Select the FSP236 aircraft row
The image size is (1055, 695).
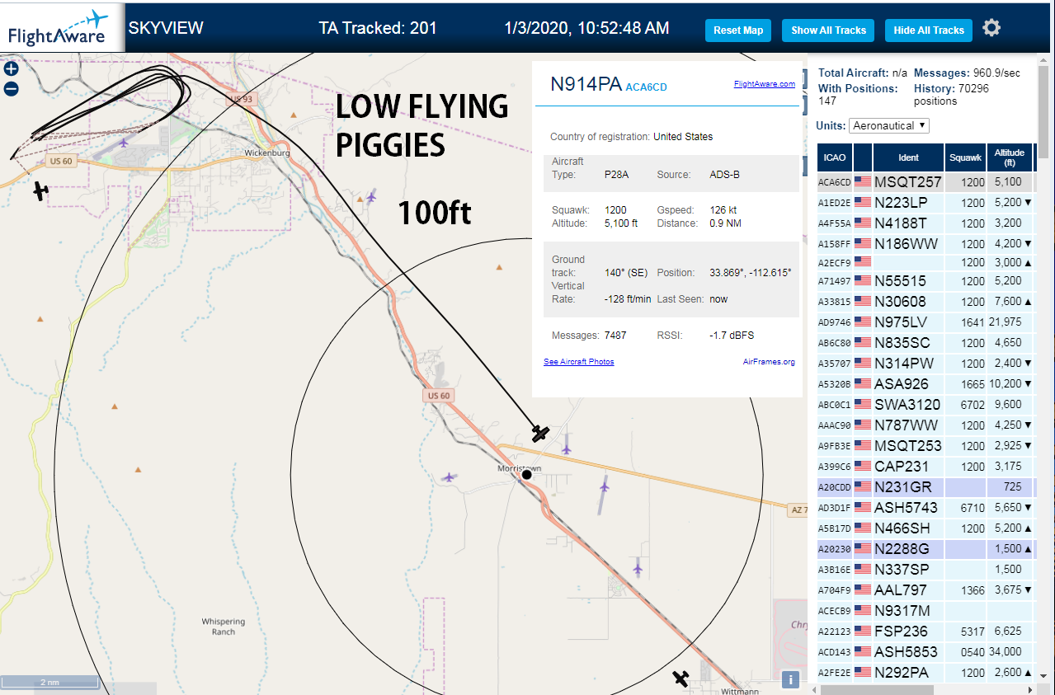(925, 631)
